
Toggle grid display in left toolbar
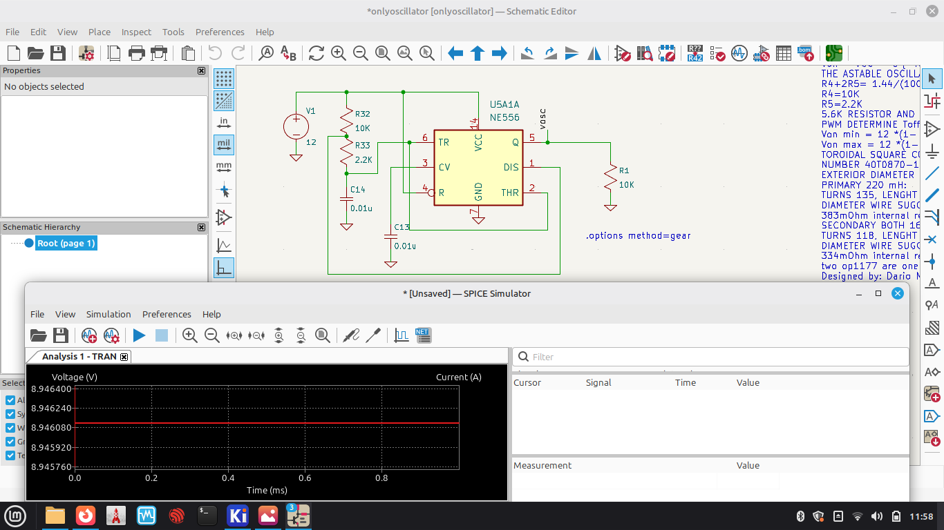[x=224, y=79]
